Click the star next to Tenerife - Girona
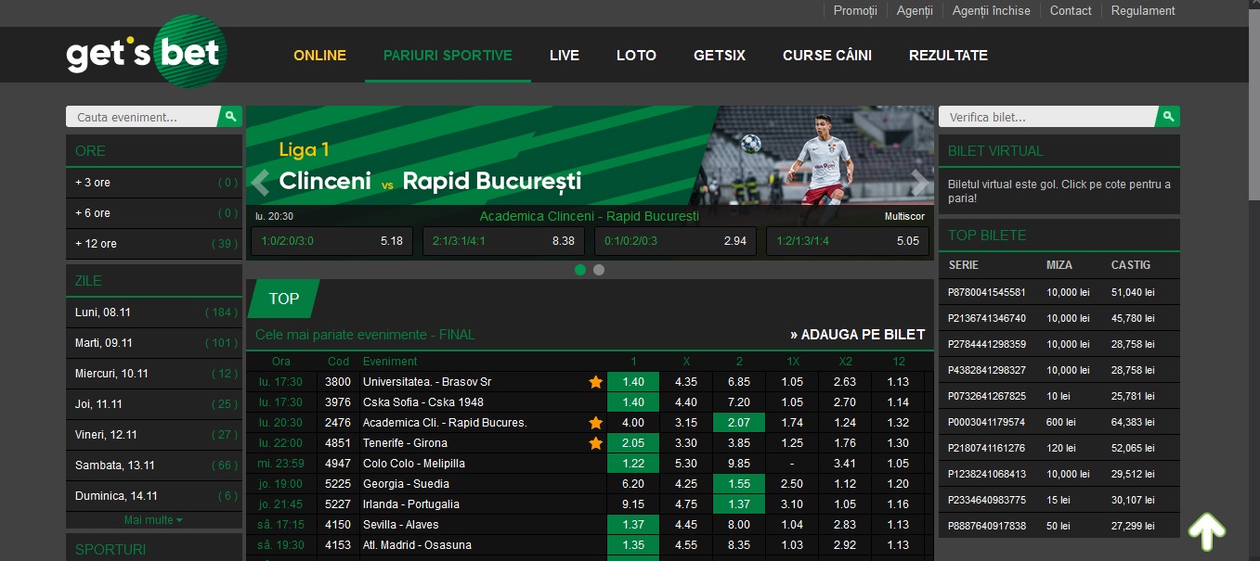The height and width of the screenshot is (561, 1260). pyautogui.click(x=595, y=443)
